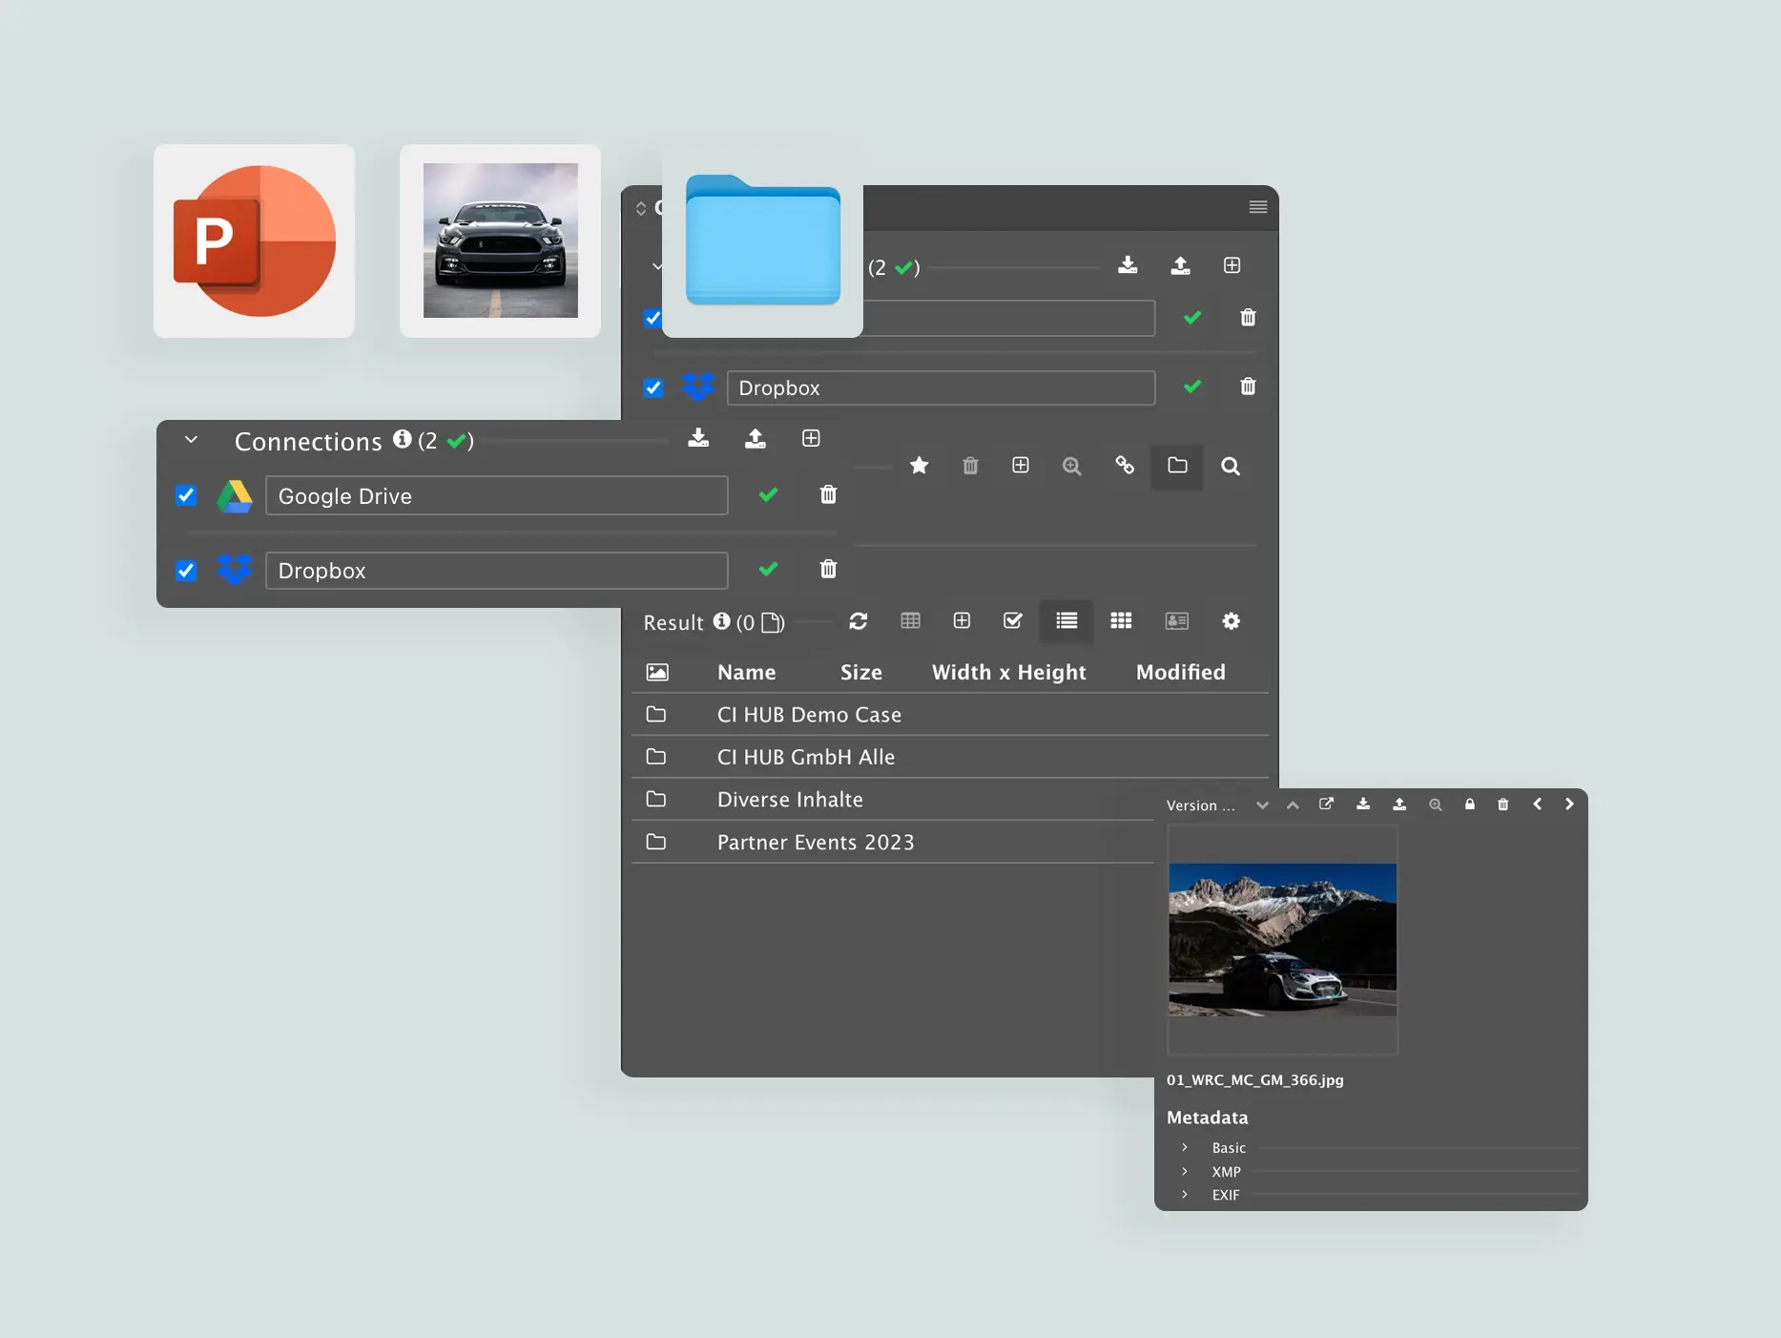Select the folder browse mode icon
The height and width of the screenshot is (1338, 1781).
pos(1177,466)
